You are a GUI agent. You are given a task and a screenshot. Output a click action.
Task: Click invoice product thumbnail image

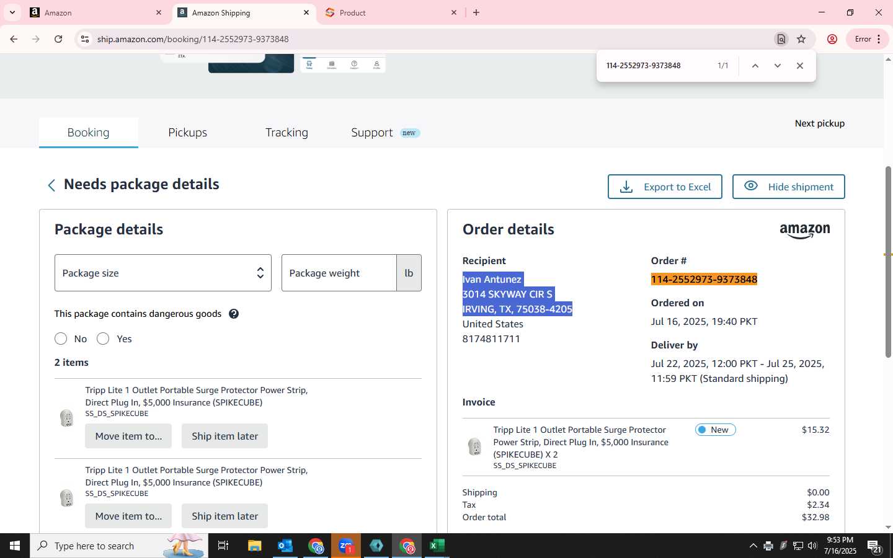click(x=474, y=446)
